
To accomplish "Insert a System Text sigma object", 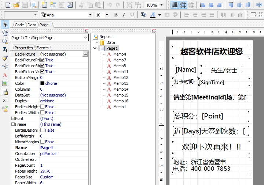I will 5,100.
